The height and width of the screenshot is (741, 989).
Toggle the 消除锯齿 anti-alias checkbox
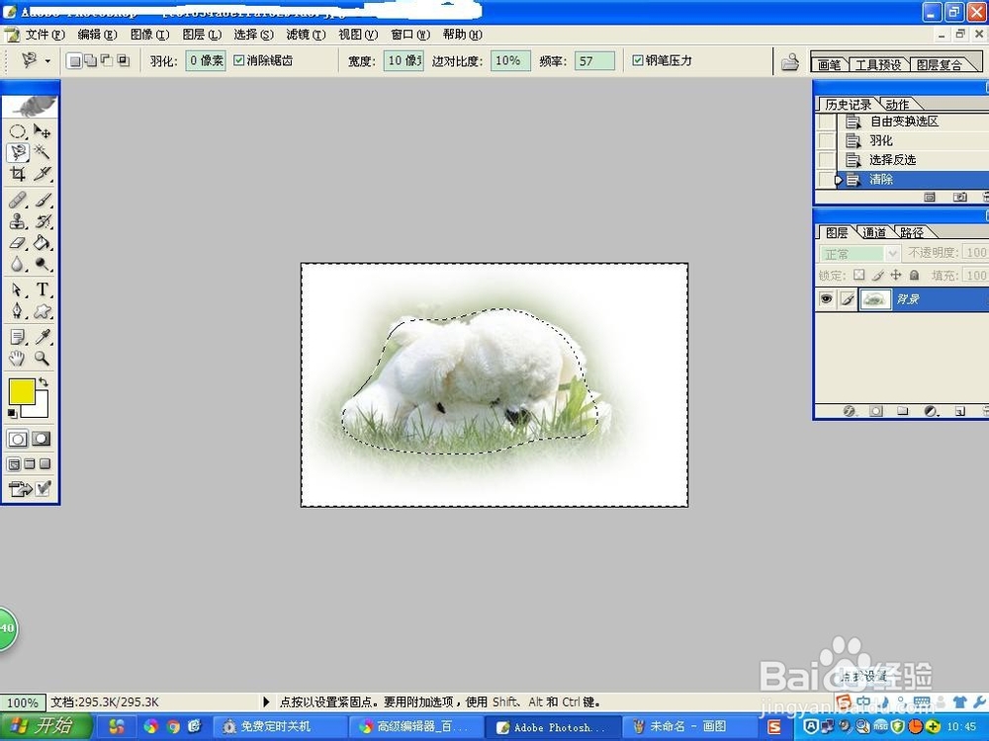(x=239, y=60)
